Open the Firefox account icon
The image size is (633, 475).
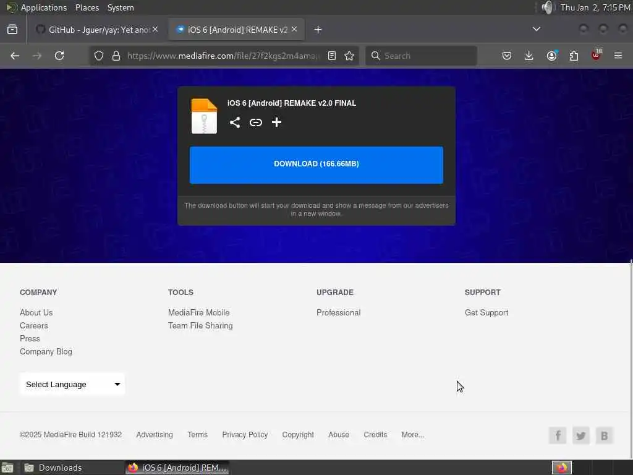(551, 56)
